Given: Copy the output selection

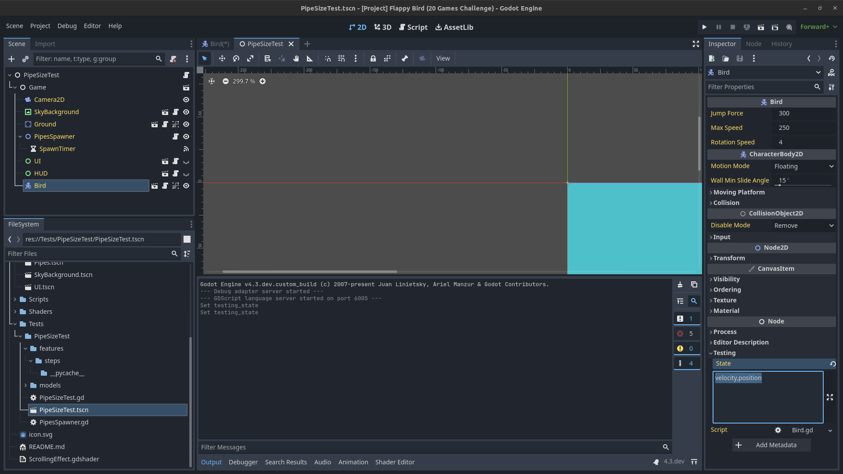Looking at the screenshot, I should [694, 285].
